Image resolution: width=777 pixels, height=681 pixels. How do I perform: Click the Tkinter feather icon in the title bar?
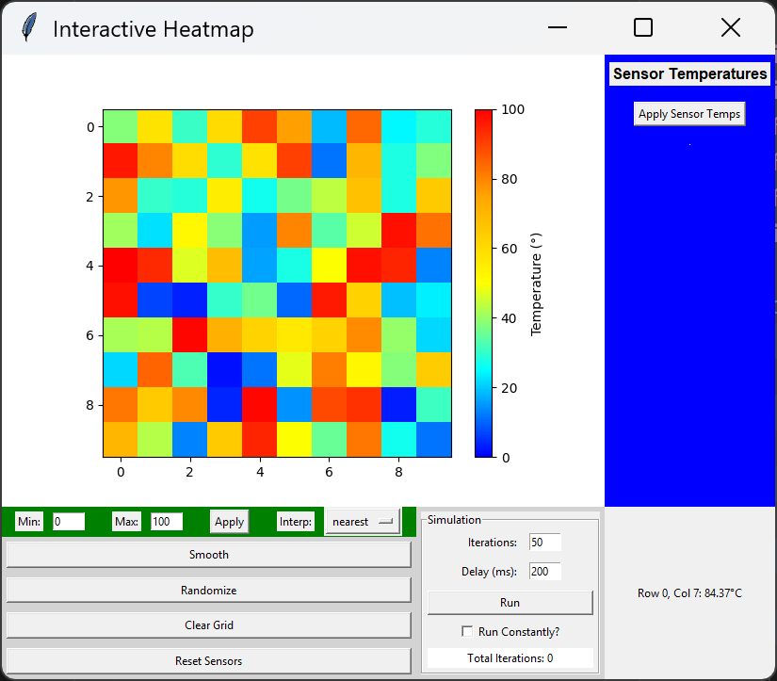pyautogui.click(x=28, y=27)
